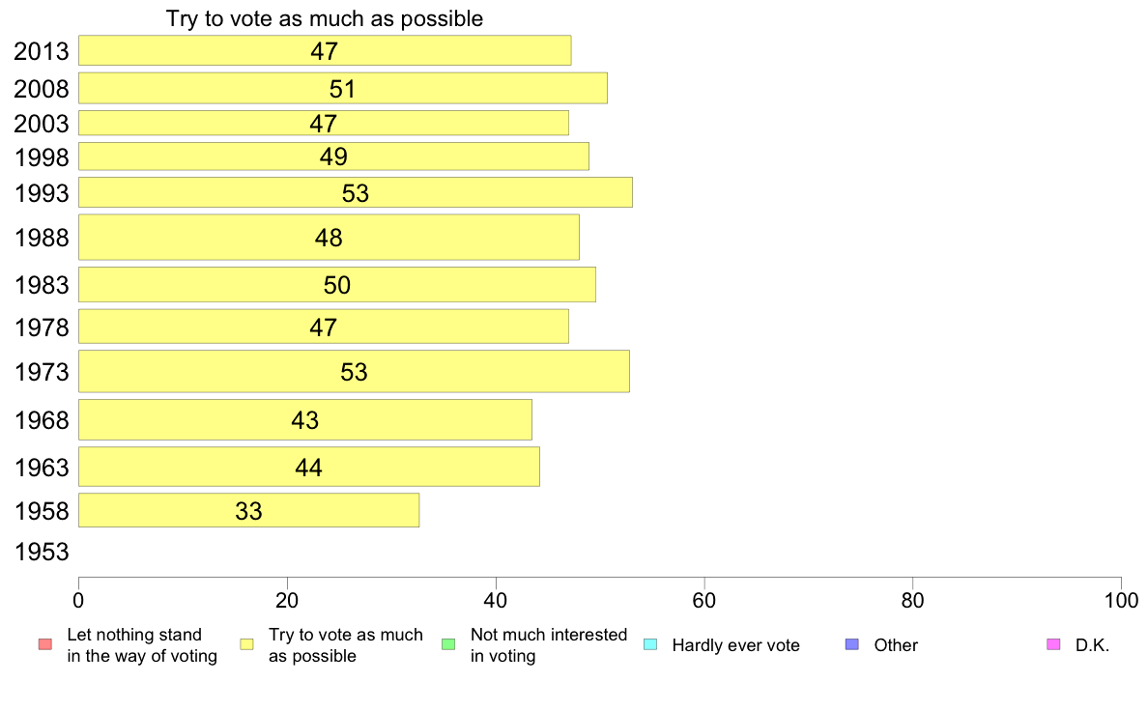
Task: Click the 'Try to vote as much as possible' title
Action: coord(325,18)
